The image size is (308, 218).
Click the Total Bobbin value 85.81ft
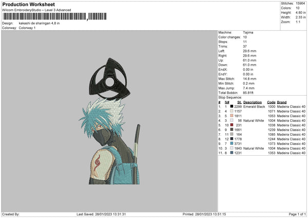pyautogui.click(x=248, y=93)
